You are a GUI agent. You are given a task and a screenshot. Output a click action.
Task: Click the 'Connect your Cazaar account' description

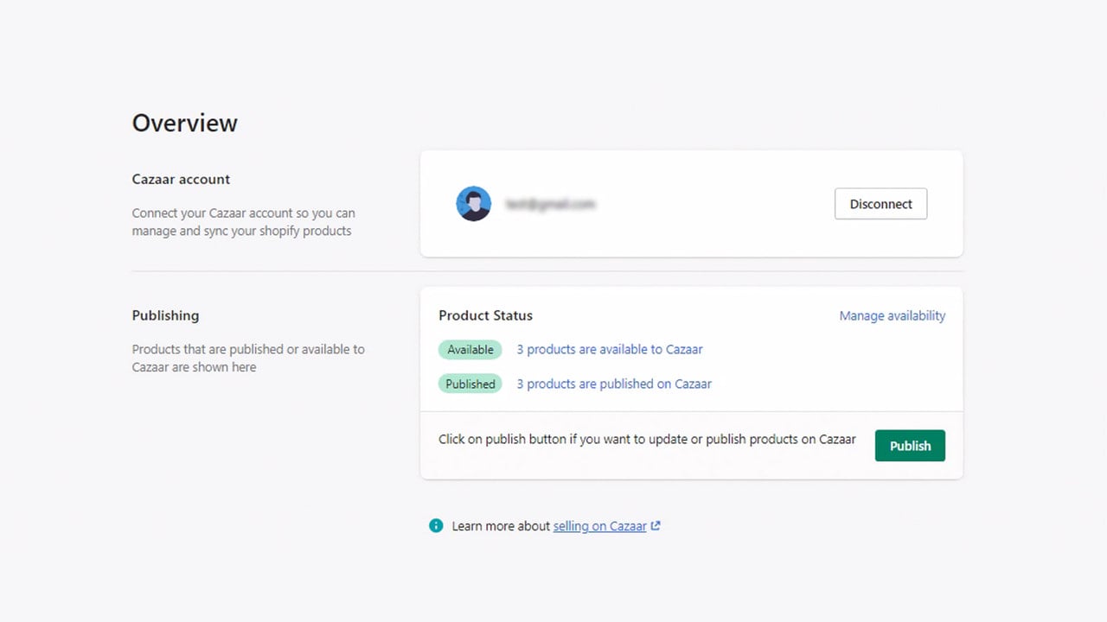[243, 222]
